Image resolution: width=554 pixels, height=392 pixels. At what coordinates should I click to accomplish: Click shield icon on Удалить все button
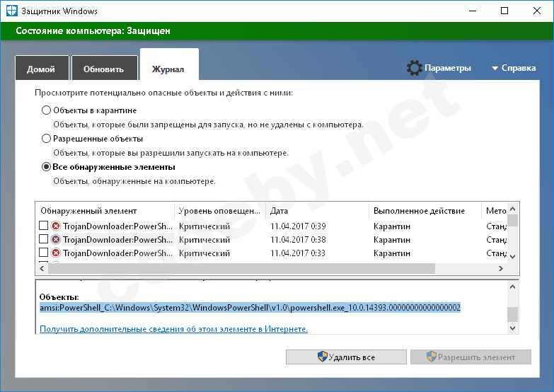[x=322, y=357]
